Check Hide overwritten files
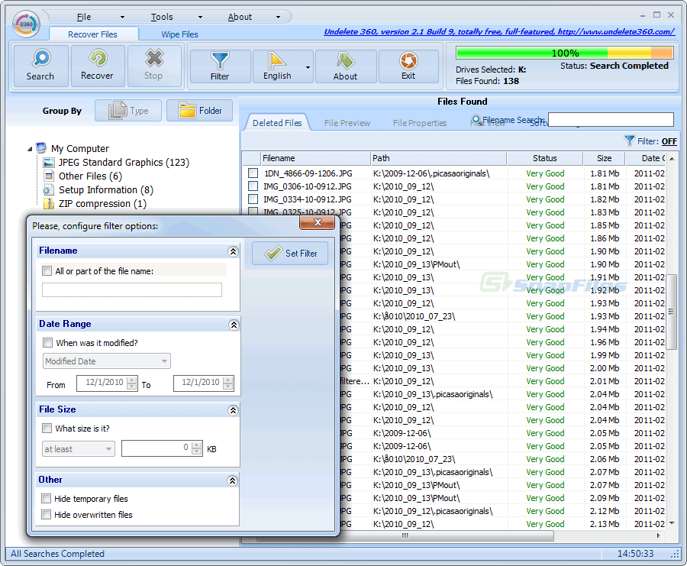 click(x=46, y=514)
